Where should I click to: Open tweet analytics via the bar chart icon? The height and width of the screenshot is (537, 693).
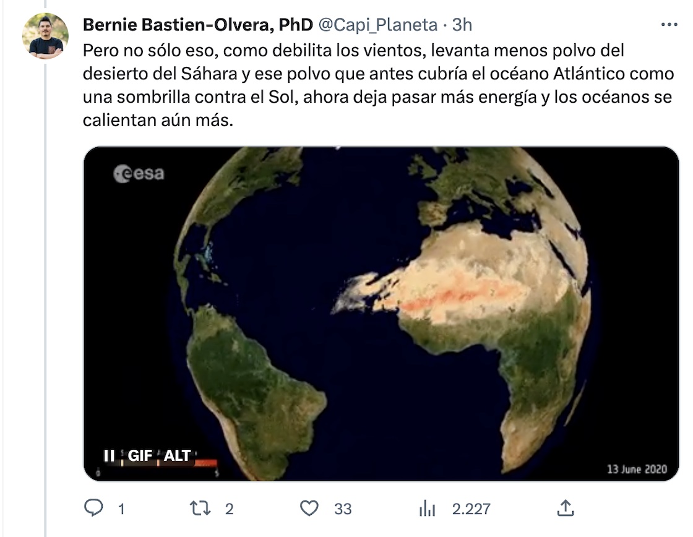tap(427, 509)
